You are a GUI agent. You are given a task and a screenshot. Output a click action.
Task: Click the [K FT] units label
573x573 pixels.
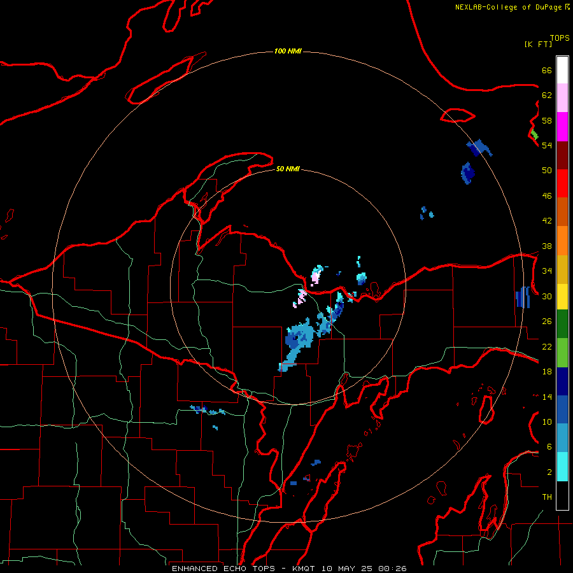tap(538, 44)
